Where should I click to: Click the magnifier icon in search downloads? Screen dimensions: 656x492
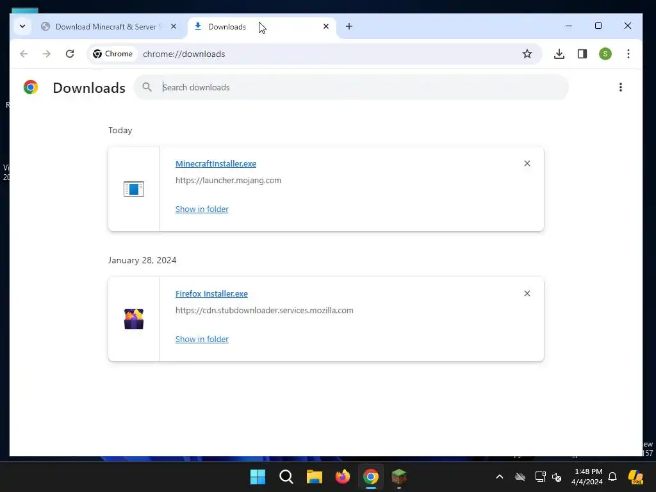pyautogui.click(x=147, y=87)
